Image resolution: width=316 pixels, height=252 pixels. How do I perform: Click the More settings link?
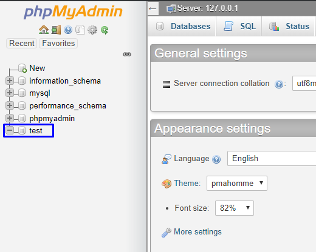(x=197, y=232)
